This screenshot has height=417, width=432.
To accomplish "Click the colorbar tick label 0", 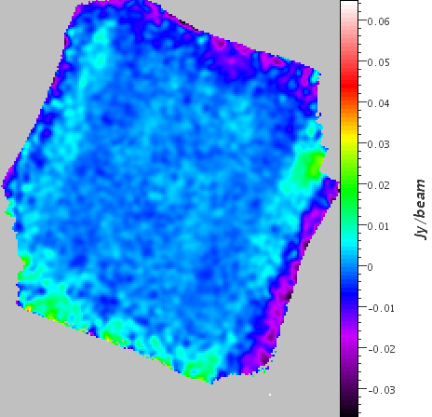I will pyautogui.click(x=370, y=267).
